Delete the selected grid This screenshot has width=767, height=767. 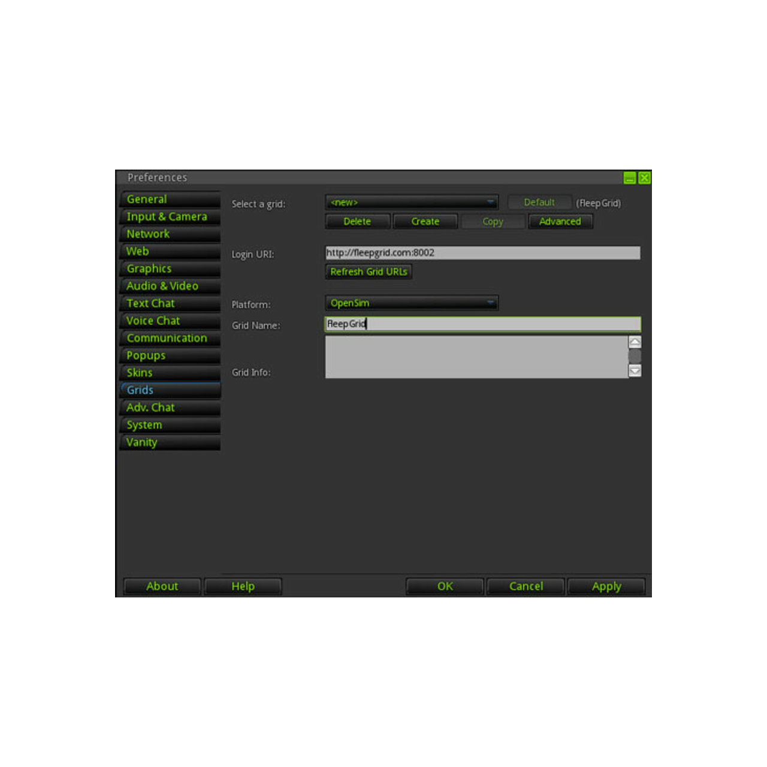357,221
